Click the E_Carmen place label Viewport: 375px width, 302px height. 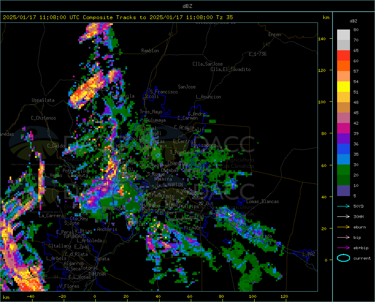187,118
